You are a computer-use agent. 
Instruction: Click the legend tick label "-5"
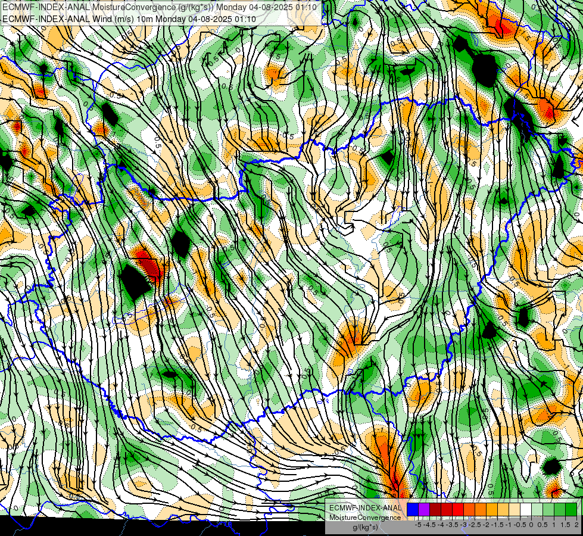(x=418, y=525)
